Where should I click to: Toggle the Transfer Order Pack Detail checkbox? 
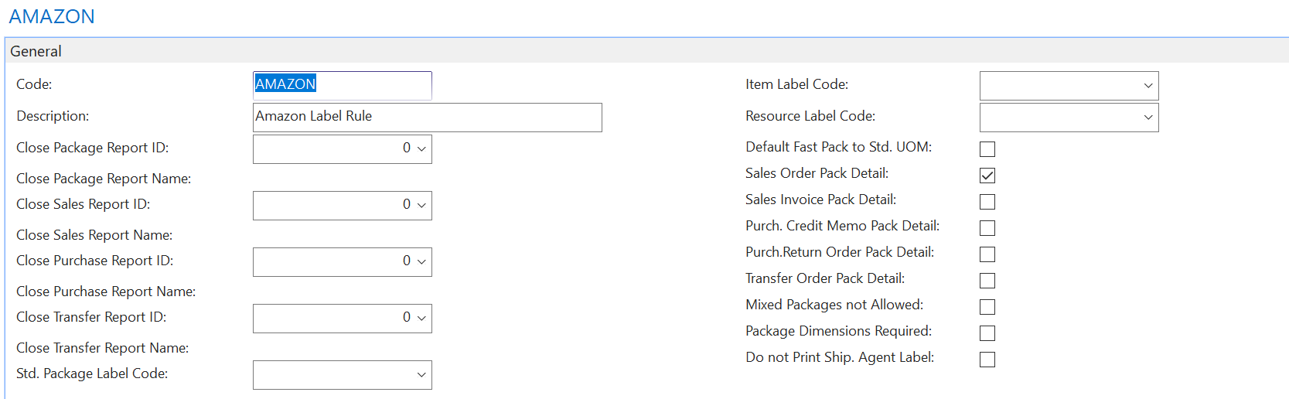987,280
